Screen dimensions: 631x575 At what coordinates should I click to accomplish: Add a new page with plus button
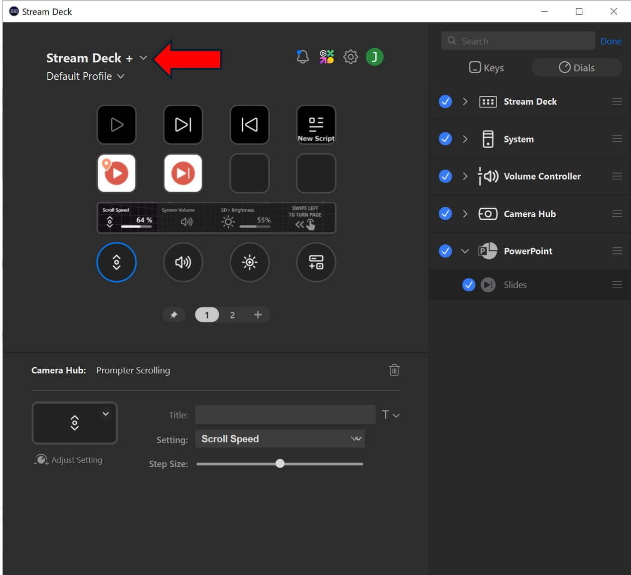click(x=258, y=315)
